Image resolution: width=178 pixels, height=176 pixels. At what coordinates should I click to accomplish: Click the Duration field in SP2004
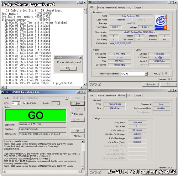[43, 129]
